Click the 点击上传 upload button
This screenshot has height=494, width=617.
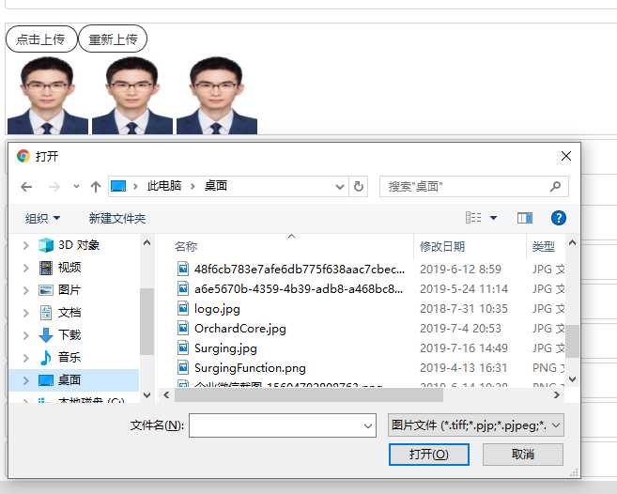pos(41,39)
